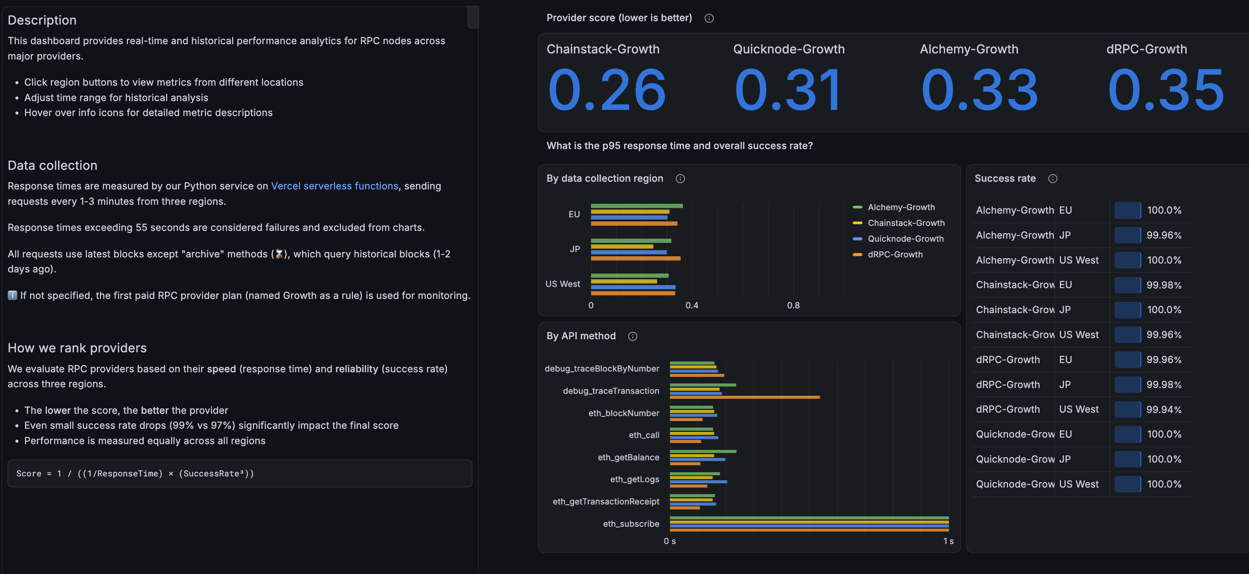Click the Alchemy-Growth EU gauge bar
Image resolution: width=1249 pixels, height=574 pixels.
[x=1127, y=211]
